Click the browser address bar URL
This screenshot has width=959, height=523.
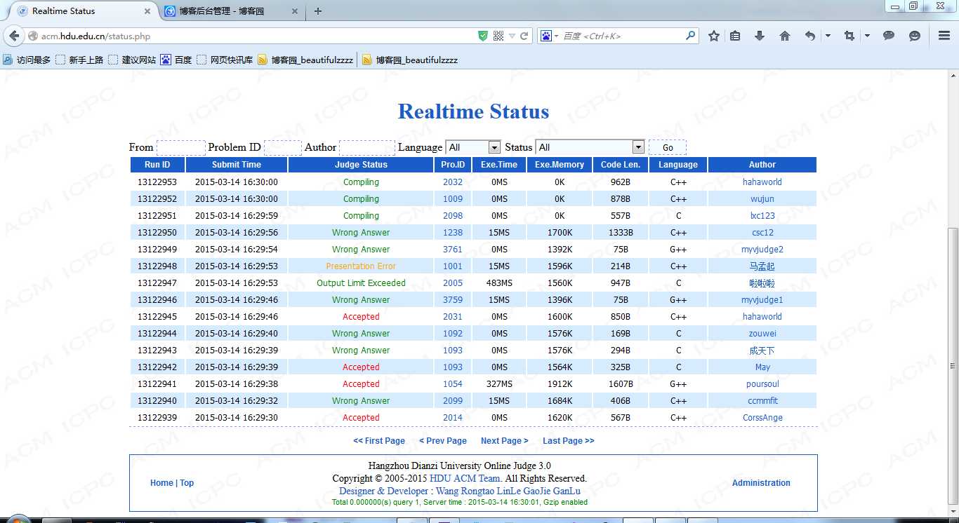pyautogui.click(x=253, y=36)
